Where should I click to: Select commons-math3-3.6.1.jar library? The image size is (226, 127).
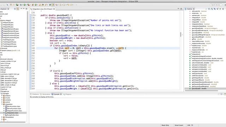pyautogui.click(x=10, y=74)
